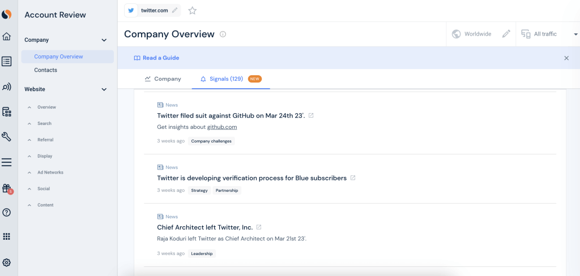Open the hamburger menu icon in rail
The image size is (580, 276).
click(x=6, y=162)
